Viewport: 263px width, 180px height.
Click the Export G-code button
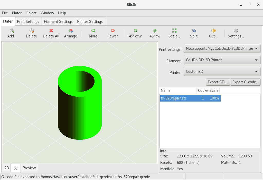pyautogui.click(x=246, y=82)
